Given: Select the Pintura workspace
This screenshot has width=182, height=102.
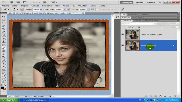Looking at the screenshot, I should [151, 2].
